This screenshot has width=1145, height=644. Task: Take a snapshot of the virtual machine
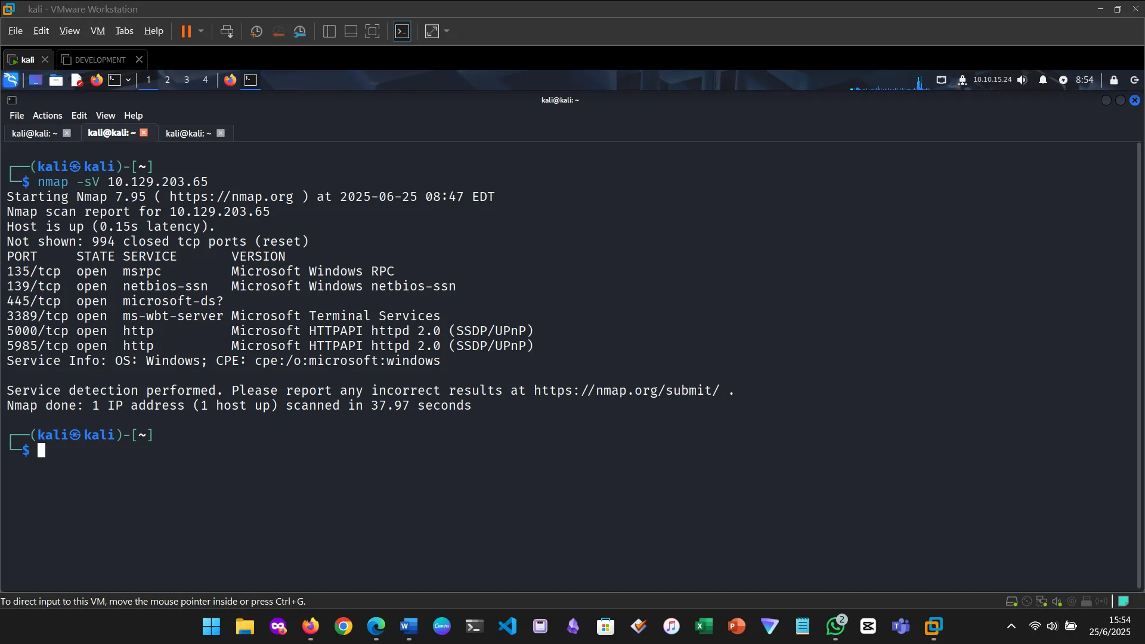pyautogui.click(x=256, y=31)
